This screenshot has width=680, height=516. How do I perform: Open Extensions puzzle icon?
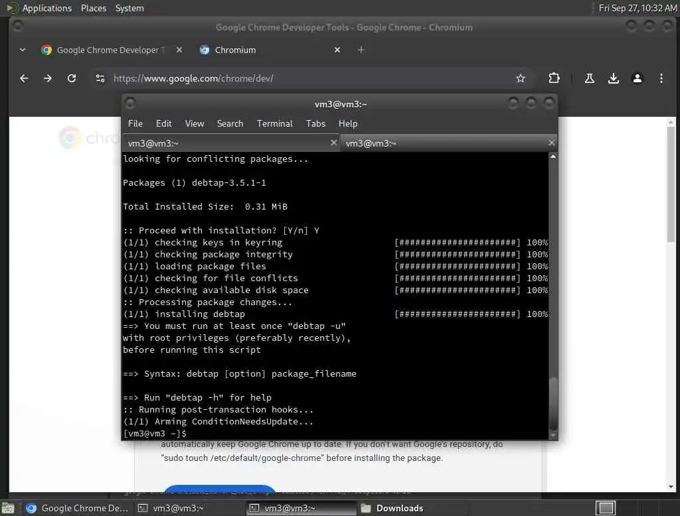(554, 78)
